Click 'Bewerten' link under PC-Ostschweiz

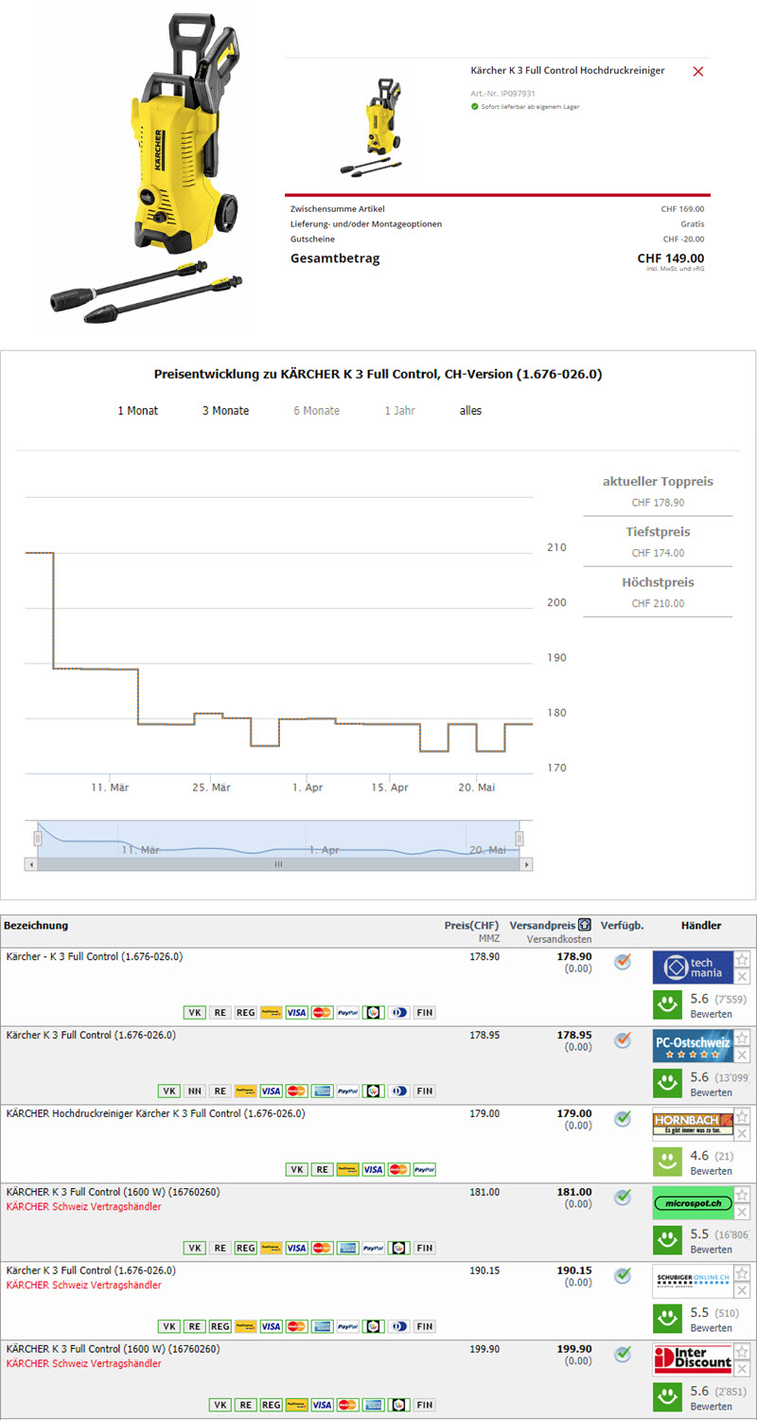point(711,1092)
